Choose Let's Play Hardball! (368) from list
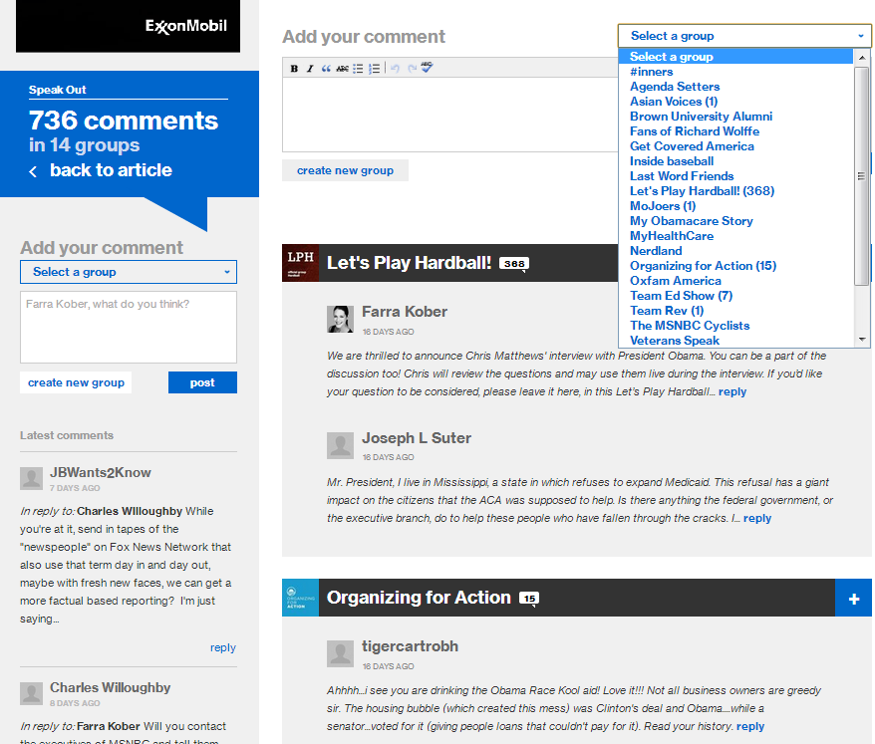Image resolution: width=875 pixels, height=744 pixels. 702,191
